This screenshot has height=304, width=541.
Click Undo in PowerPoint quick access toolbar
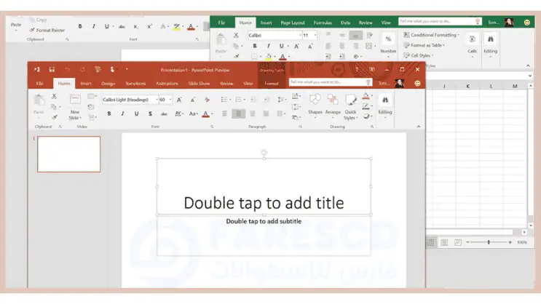[67, 69]
